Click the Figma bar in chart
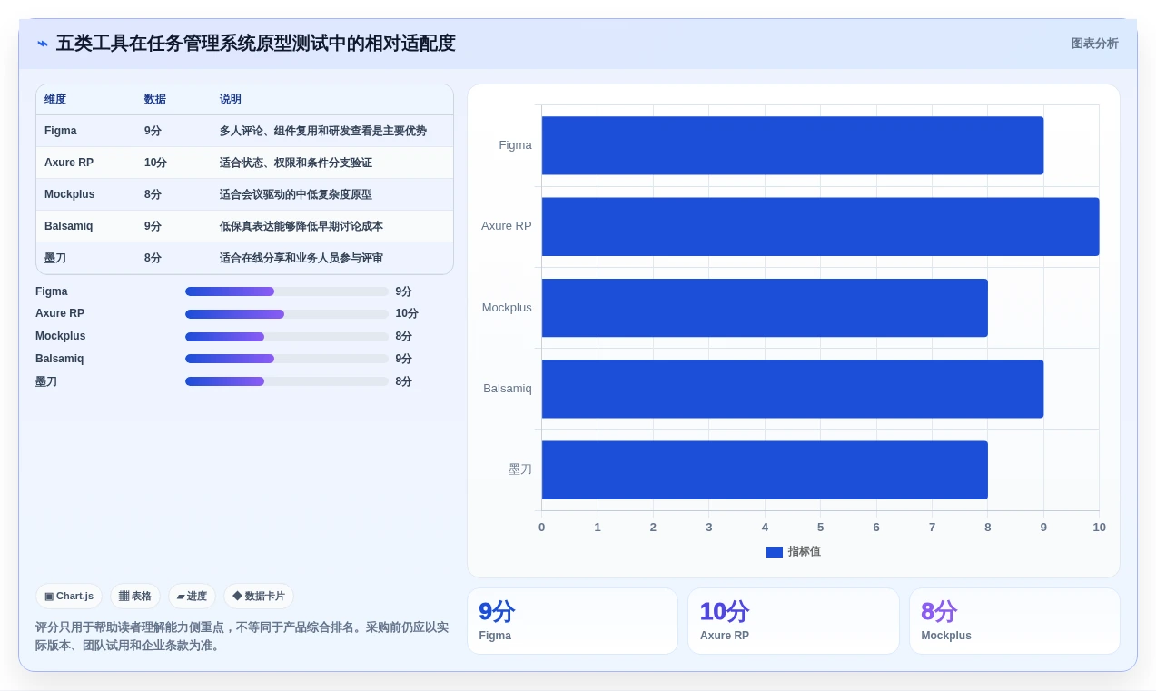Viewport: 1156px width, 691px height. tap(793, 145)
